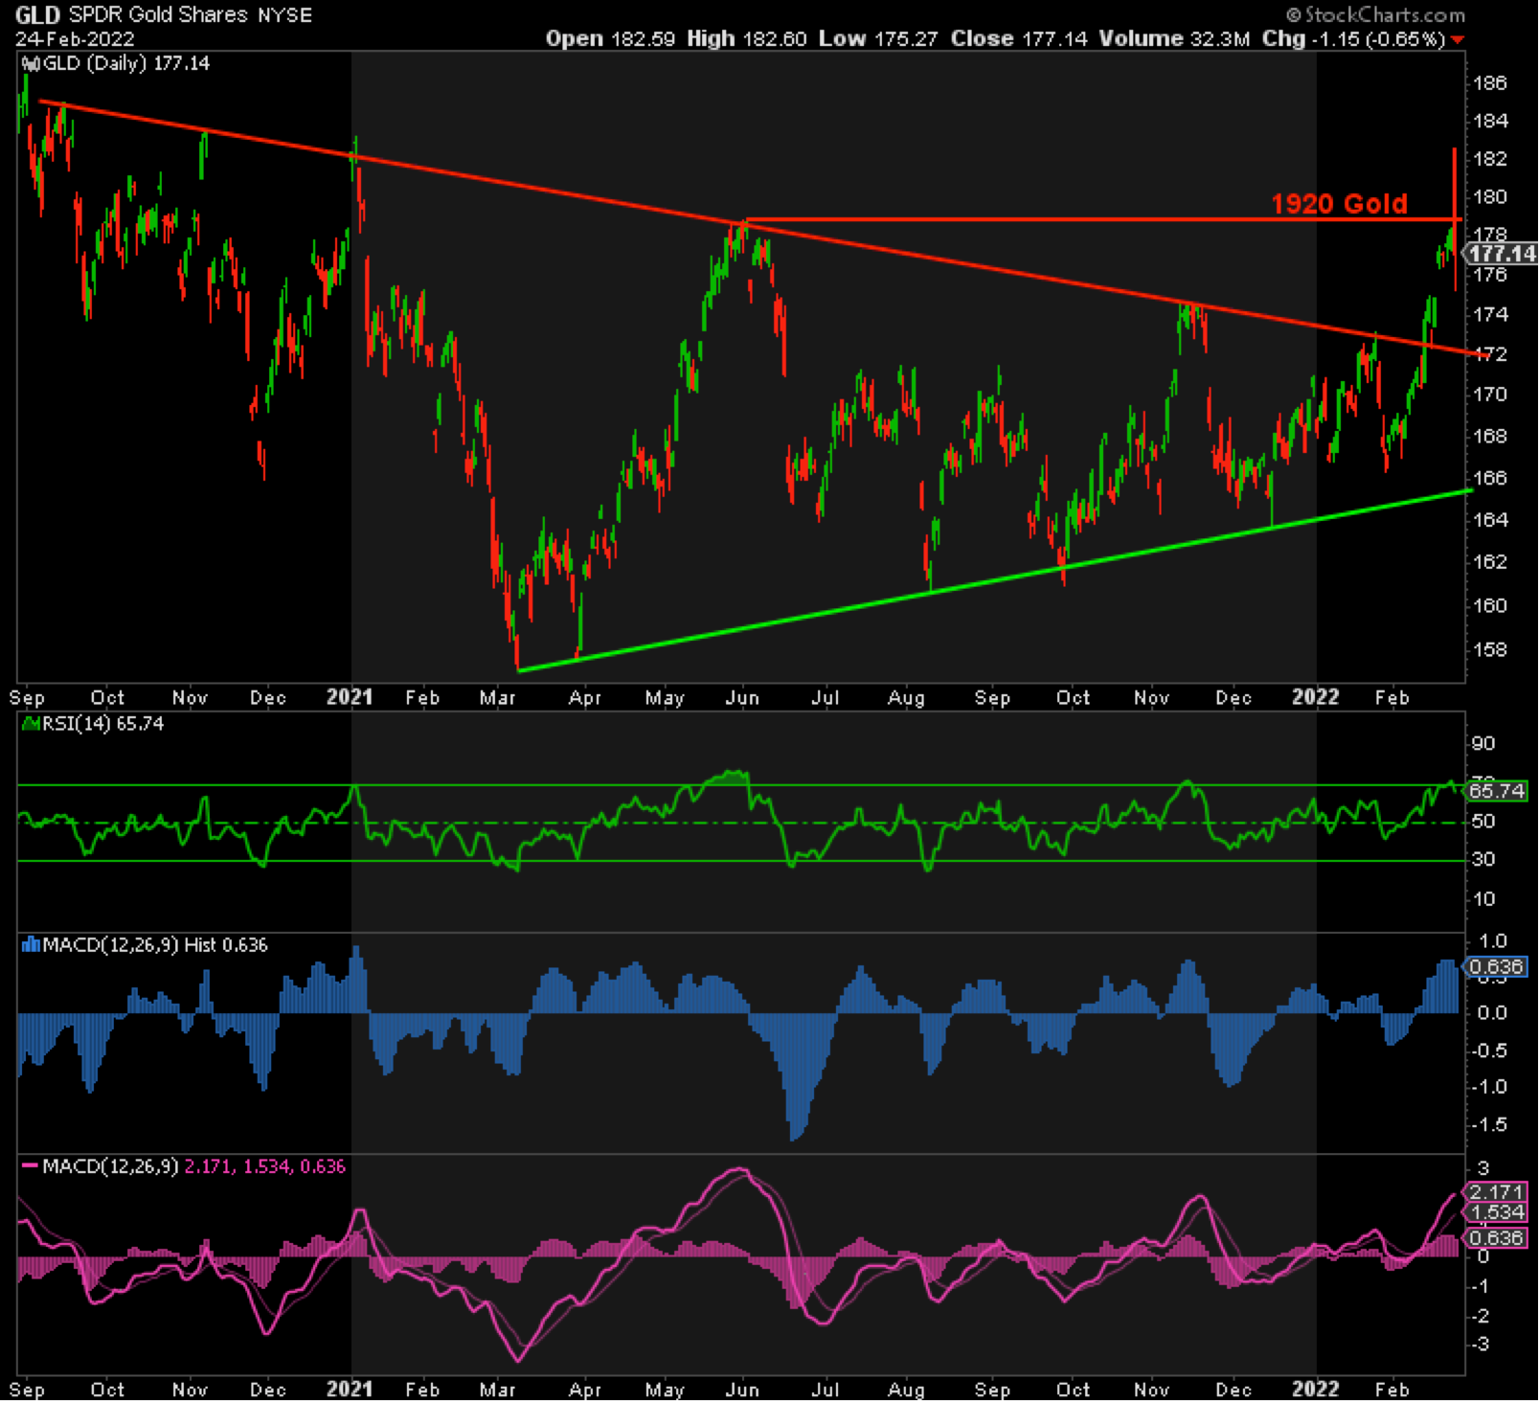Screen dimensions: 1539x1401
Task: Click the 2022 label on the bottom time axis
Action: (x=1315, y=1389)
